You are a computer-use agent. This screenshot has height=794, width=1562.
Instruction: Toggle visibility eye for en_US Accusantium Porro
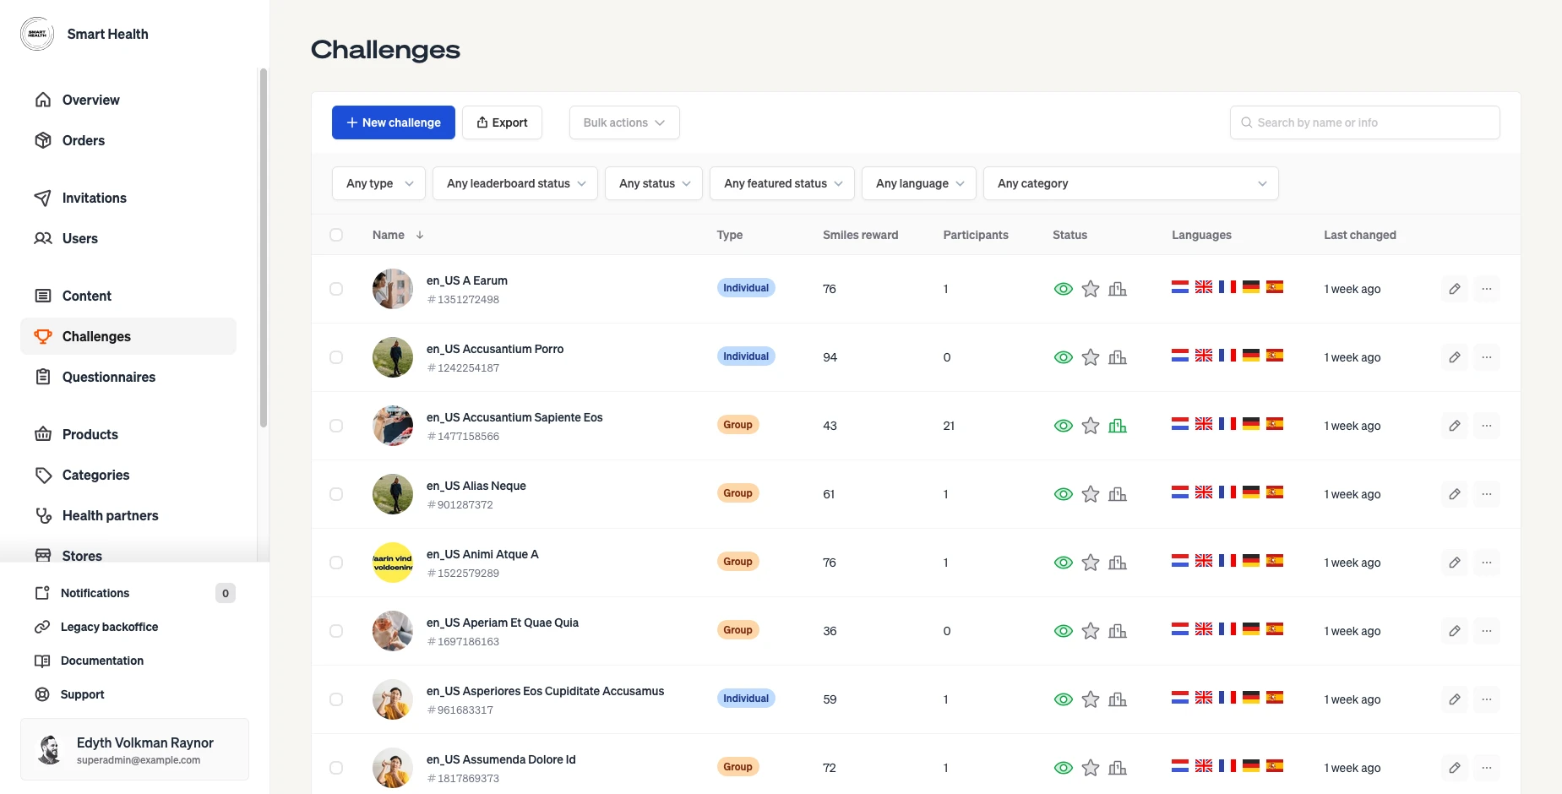click(x=1064, y=357)
